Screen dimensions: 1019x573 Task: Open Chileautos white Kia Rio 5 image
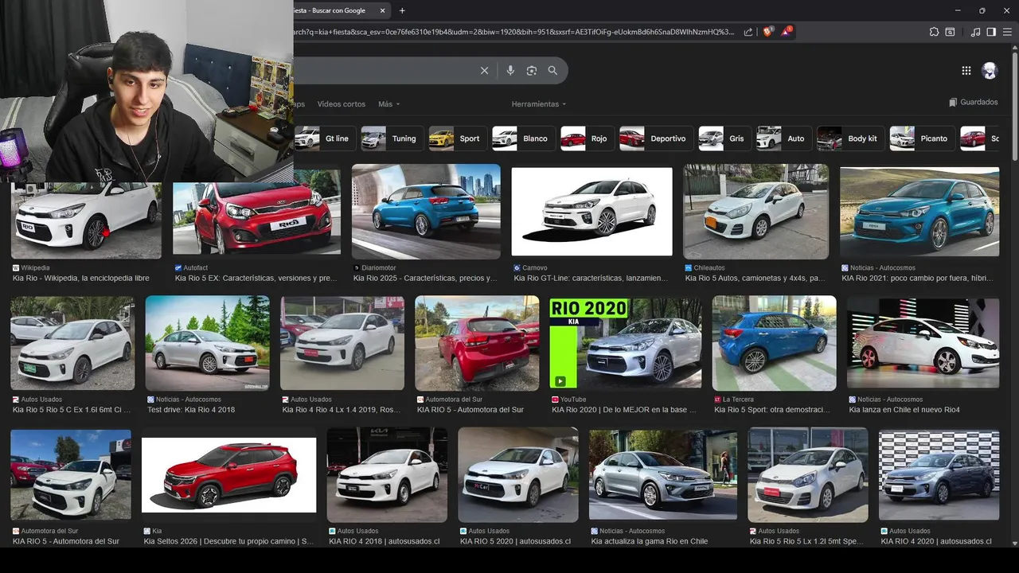[x=755, y=212]
